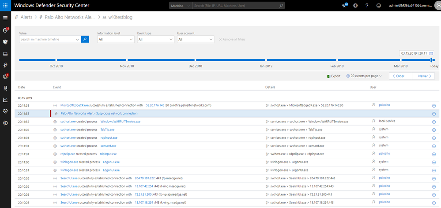The image size is (441, 208).
Task: Open consent.exe process link
Action: click(x=108, y=146)
